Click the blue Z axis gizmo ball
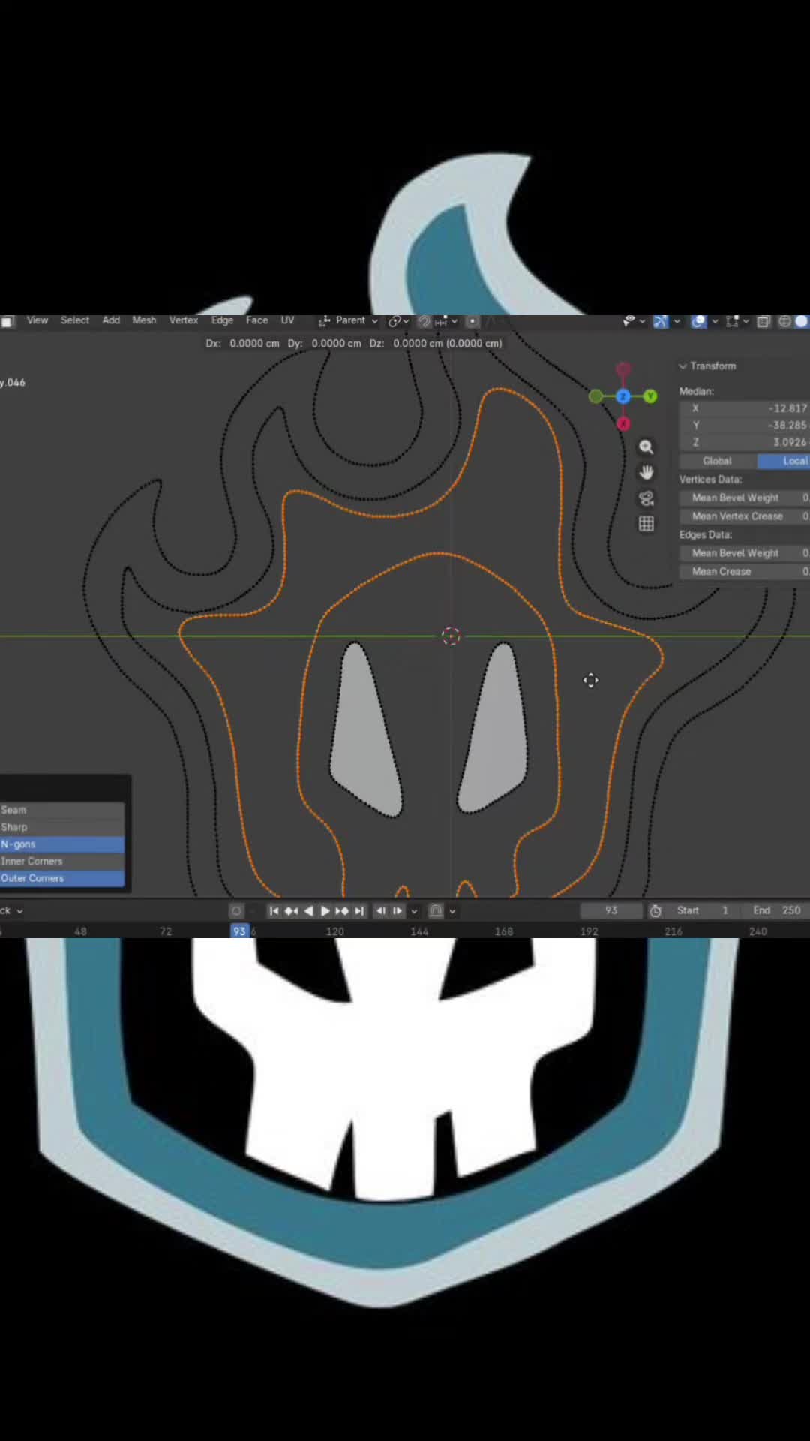 (x=623, y=396)
